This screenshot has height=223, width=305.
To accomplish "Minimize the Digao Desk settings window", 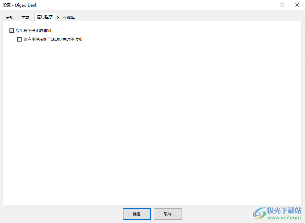I will pyautogui.click(x=267, y=5).
